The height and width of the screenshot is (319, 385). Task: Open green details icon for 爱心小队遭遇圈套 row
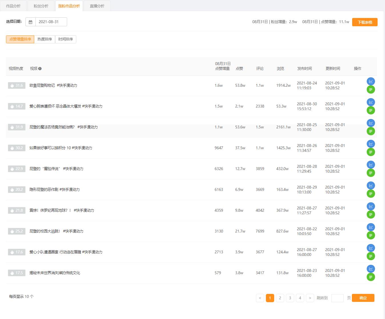[x=371, y=256]
